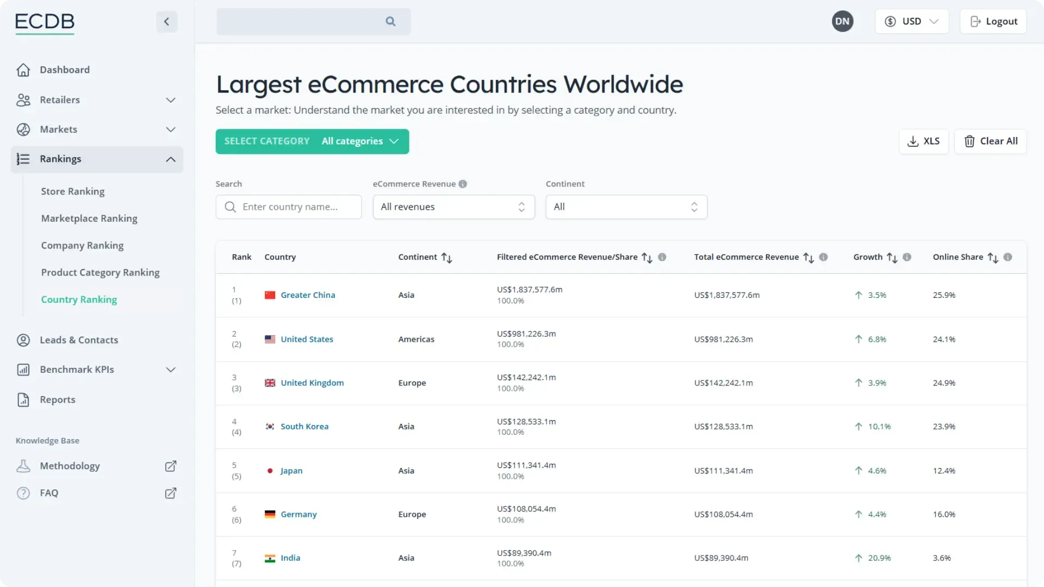This screenshot has width=1044, height=587.
Task: Open the Continent filter dropdown
Action: (625, 207)
